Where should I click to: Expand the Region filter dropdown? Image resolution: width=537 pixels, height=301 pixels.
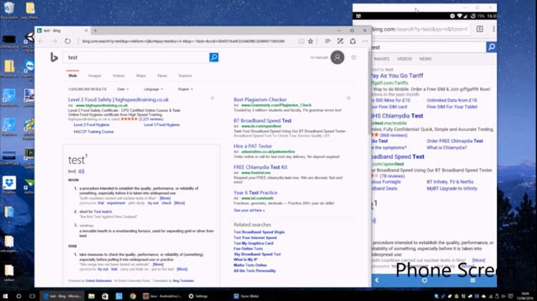coord(185,89)
